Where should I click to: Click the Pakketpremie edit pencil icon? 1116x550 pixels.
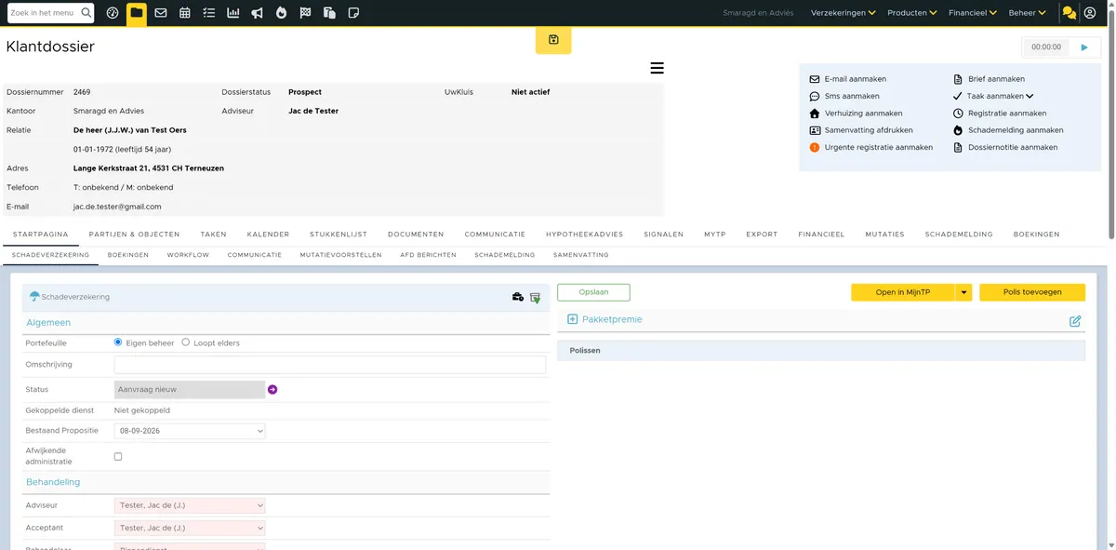point(1075,321)
